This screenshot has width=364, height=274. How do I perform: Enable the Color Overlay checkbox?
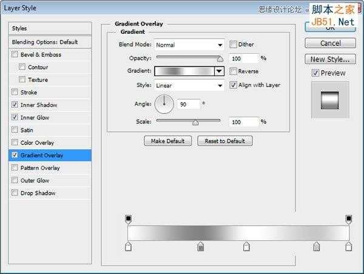pyautogui.click(x=15, y=142)
